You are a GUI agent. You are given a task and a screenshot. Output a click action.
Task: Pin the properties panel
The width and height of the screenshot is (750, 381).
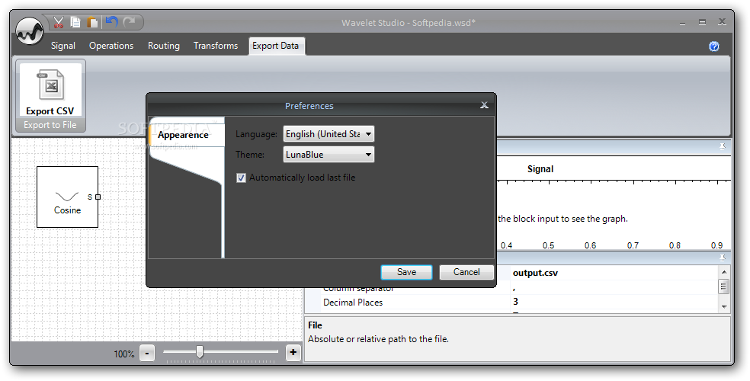click(723, 258)
